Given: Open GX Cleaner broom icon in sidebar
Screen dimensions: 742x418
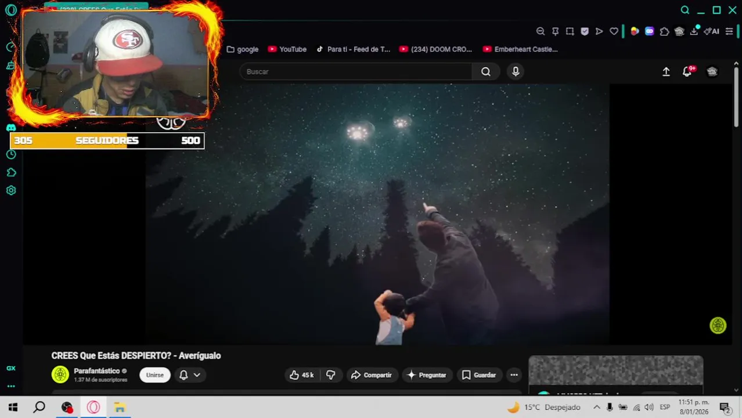Looking at the screenshot, I should (x=10, y=66).
